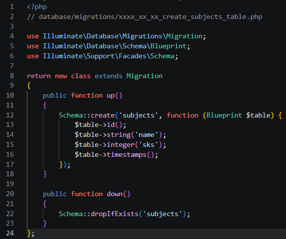Click the '<?php' opening tag on line 1

[x=37, y=7]
